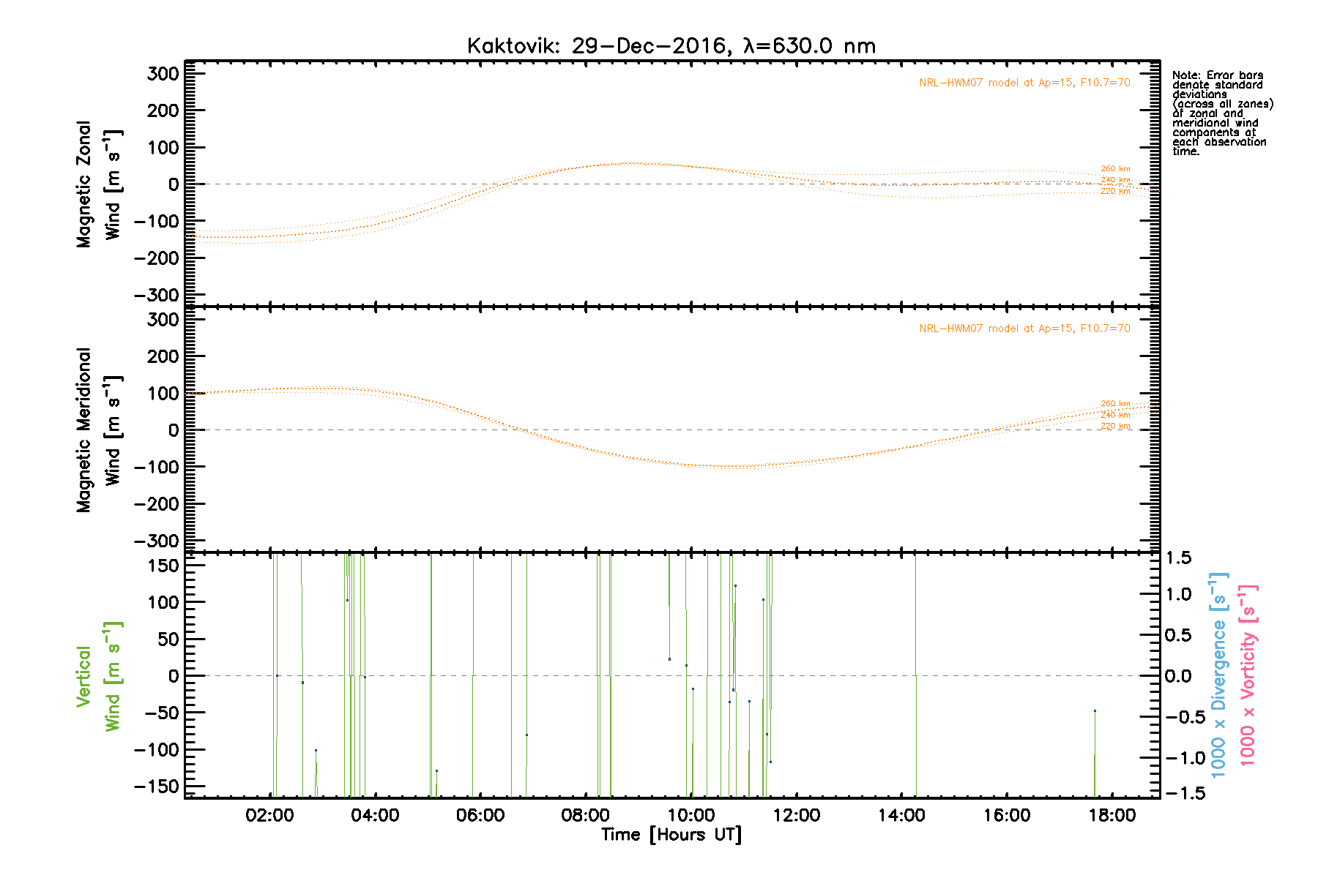Select the top panel's NRL-HWM07 model legend text

[x=1024, y=83]
